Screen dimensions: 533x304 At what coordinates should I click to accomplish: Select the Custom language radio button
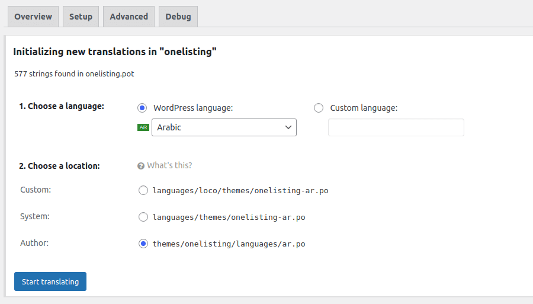pyautogui.click(x=319, y=108)
